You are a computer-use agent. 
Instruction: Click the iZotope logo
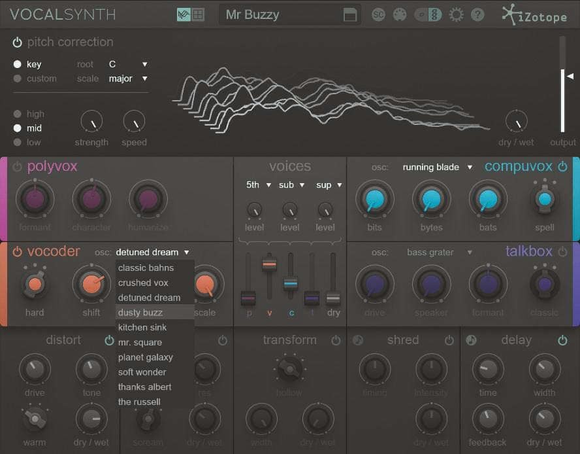click(x=534, y=15)
